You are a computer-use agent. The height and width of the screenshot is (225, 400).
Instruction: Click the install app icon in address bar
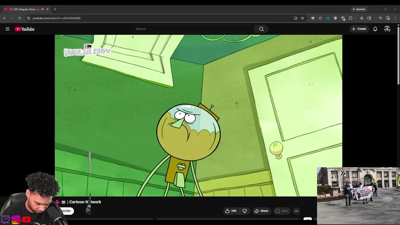click(x=296, y=18)
